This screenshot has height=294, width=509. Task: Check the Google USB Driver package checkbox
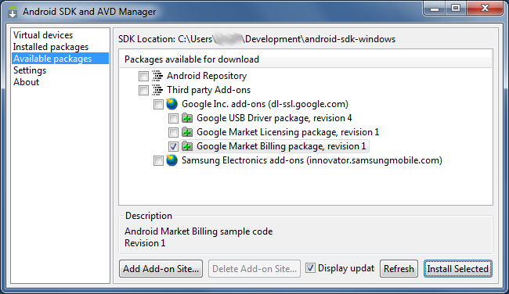tap(173, 118)
